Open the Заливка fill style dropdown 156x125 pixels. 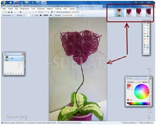[69, 15]
